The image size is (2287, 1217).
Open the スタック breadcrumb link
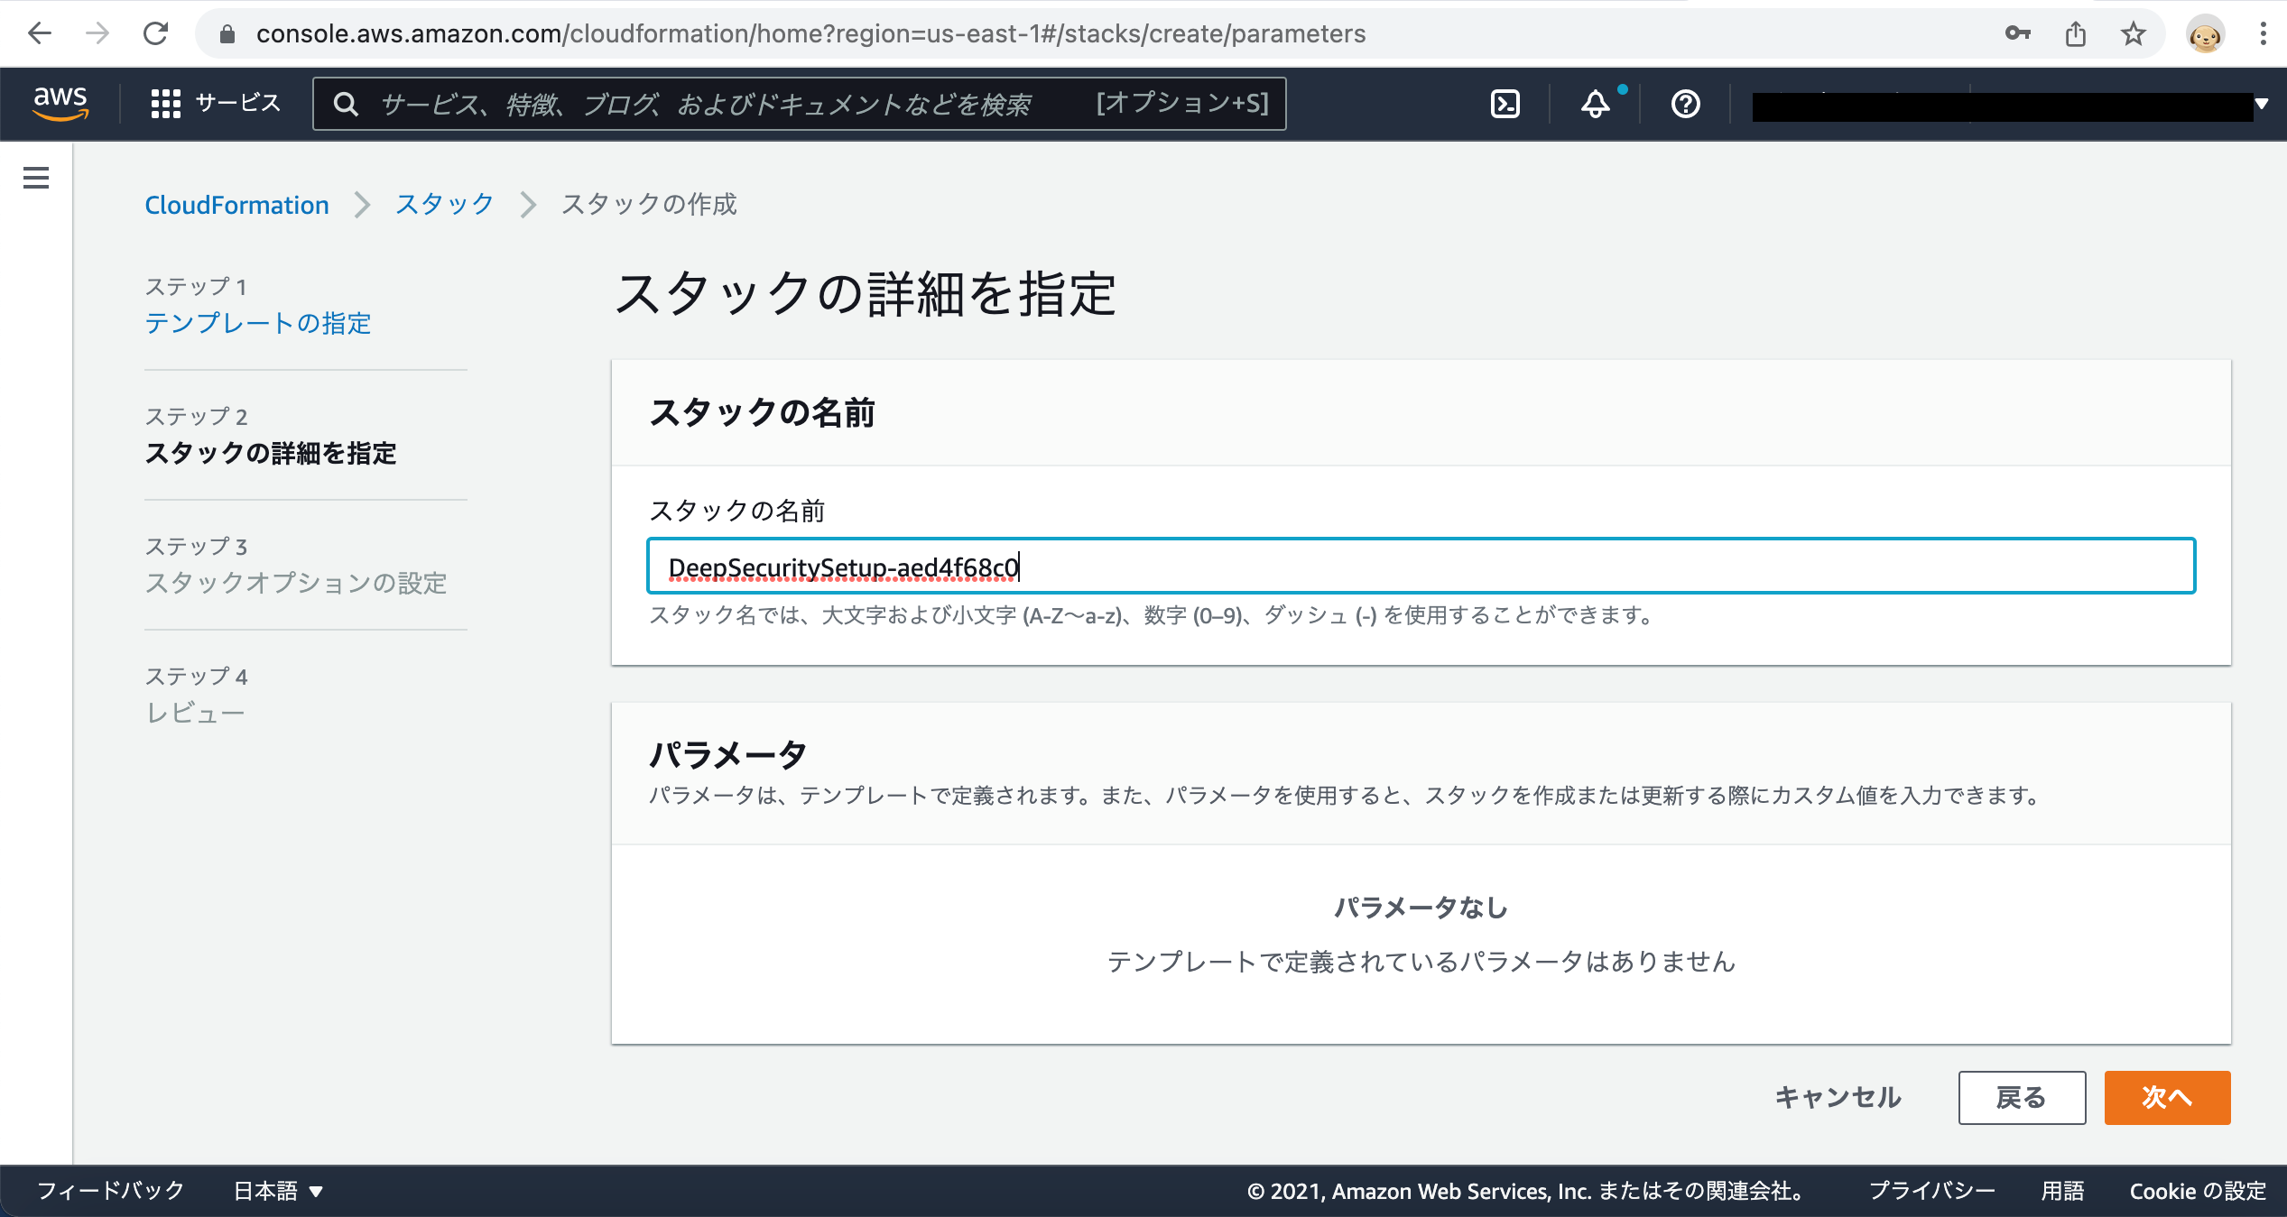point(444,205)
